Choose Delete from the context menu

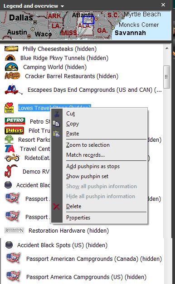pyautogui.click(x=73, y=206)
